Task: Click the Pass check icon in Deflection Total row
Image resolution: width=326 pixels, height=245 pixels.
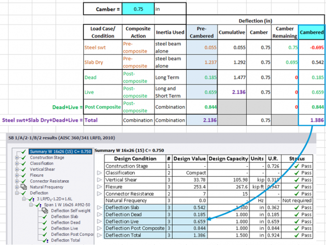Action: (297, 235)
